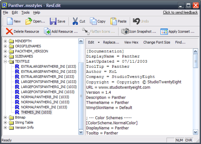Screen dimensions: 201x144
Task: Click the 'Author = KoL' text line
Action: tap(101, 72)
